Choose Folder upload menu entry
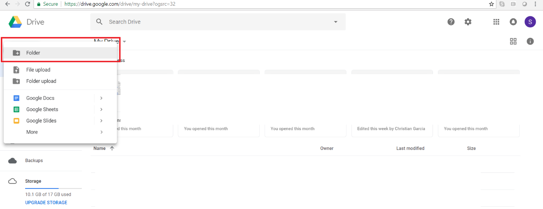 pyautogui.click(x=60, y=81)
